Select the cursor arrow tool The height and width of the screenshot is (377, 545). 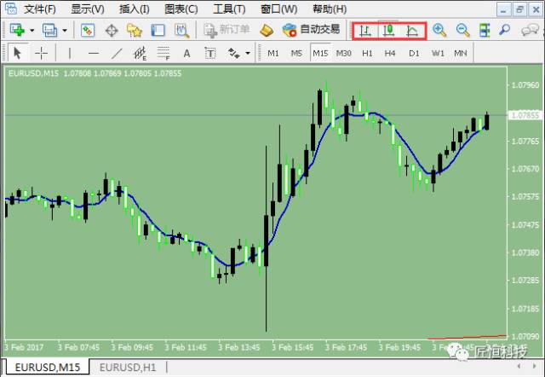[16, 53]
